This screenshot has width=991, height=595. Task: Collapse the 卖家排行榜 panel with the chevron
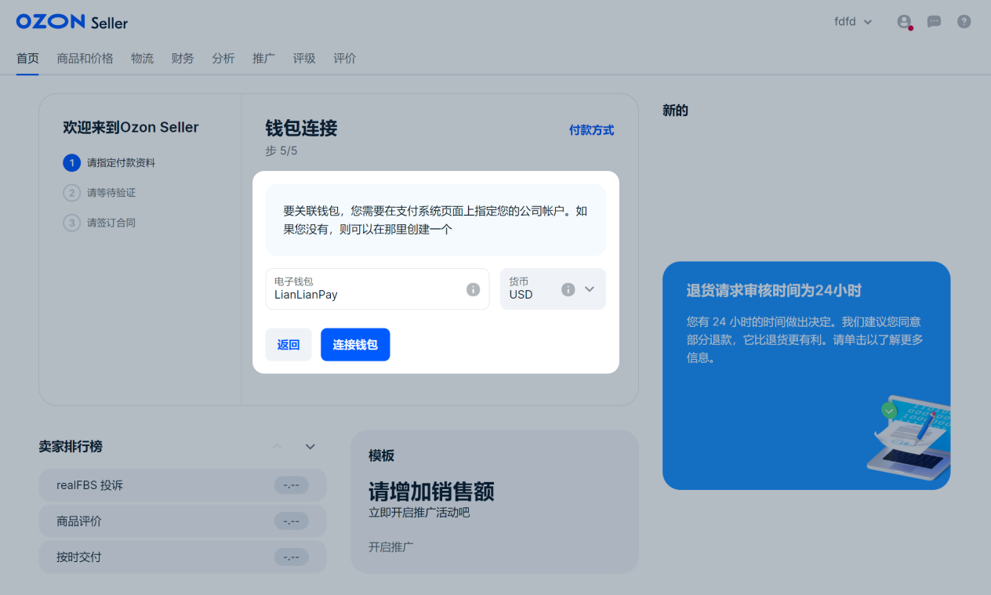click(x=310, y=446)
